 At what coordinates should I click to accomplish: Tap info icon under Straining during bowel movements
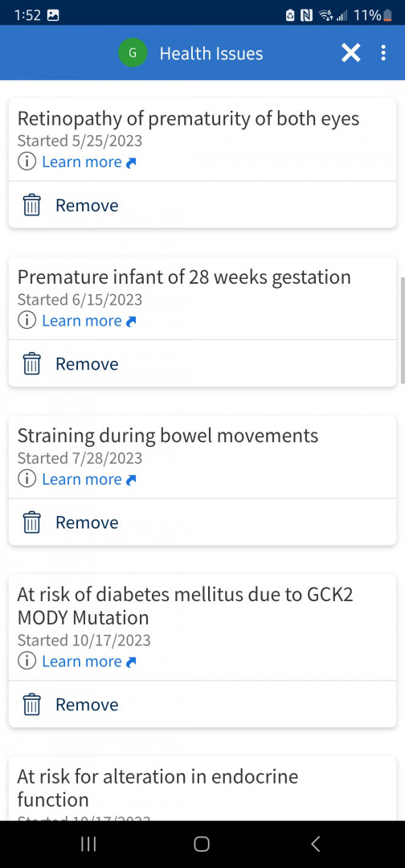(x=27, y=479)
